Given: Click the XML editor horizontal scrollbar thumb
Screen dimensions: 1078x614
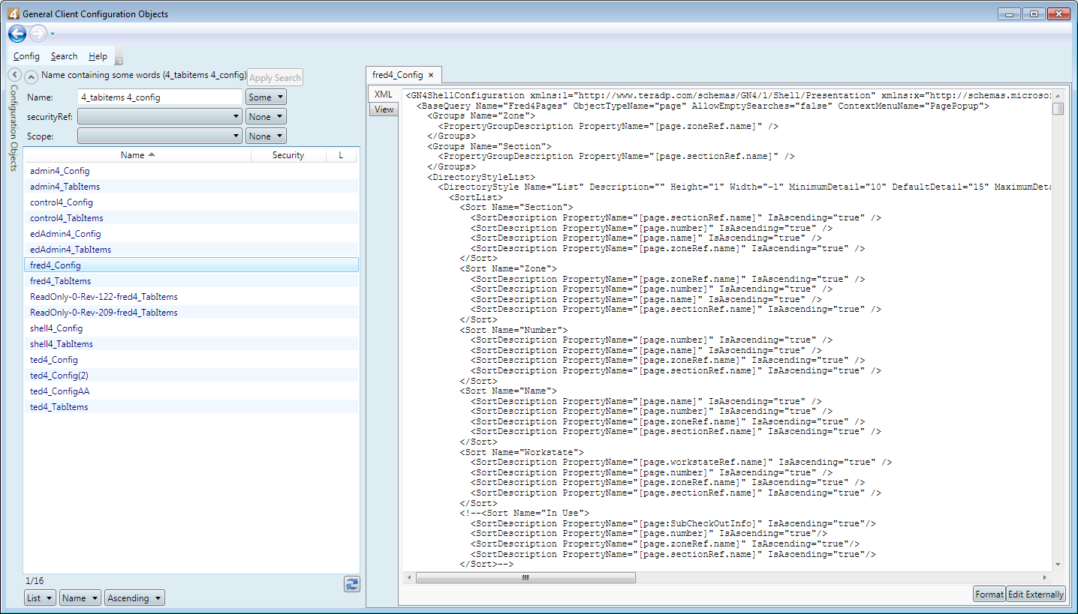Looking at the screenshot, I should [x=525, y=578].
